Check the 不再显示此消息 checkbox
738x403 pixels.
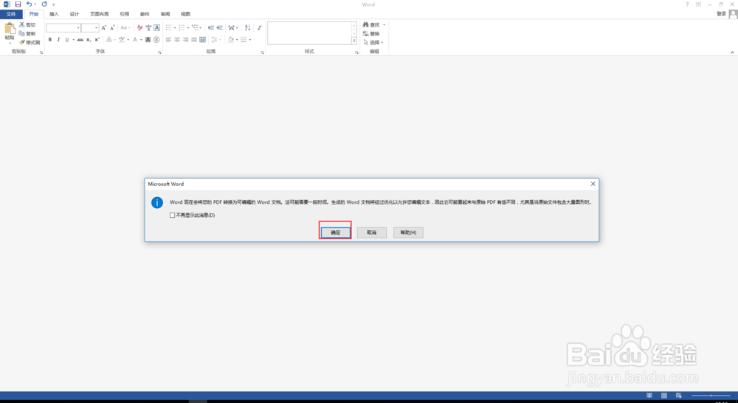[x=172, y=215]
